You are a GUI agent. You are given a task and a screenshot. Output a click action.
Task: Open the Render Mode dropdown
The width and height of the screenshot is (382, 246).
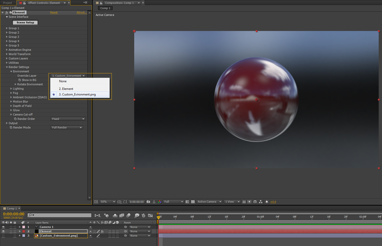pyautogui.click(x=67, y=127)
